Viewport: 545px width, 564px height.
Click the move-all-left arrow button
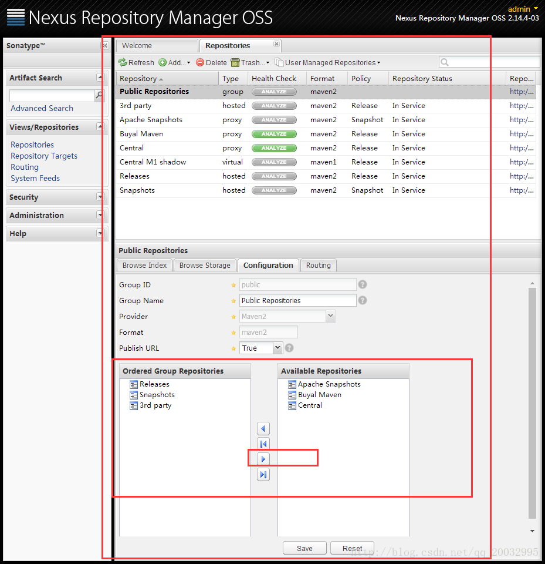coord(263,444)
